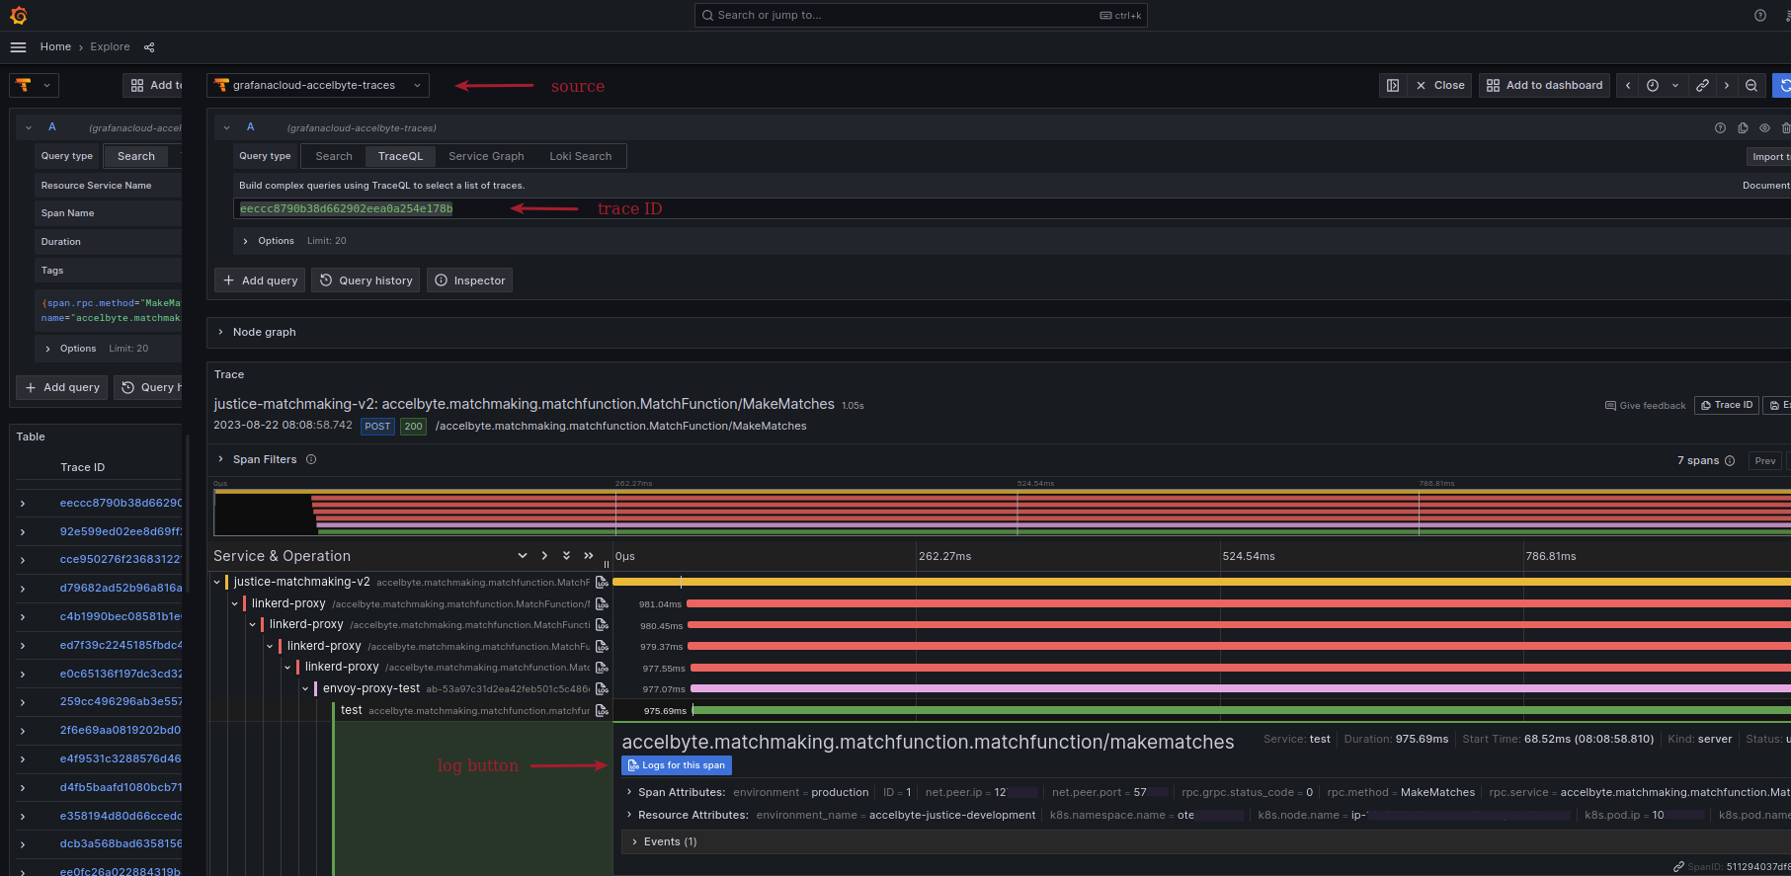Expand Span Attributes in span detail
The height and width of the screenshot is (876, 1791).
point(629,792)
